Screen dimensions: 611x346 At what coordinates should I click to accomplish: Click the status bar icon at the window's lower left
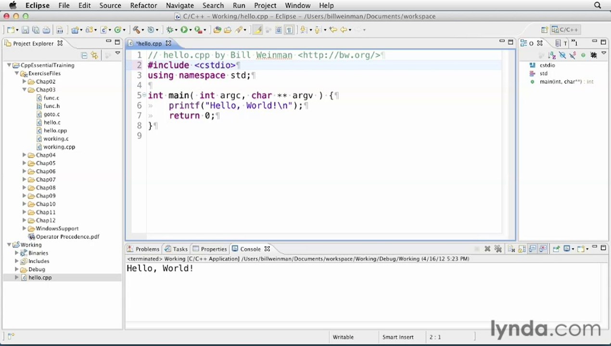(11, 336)
